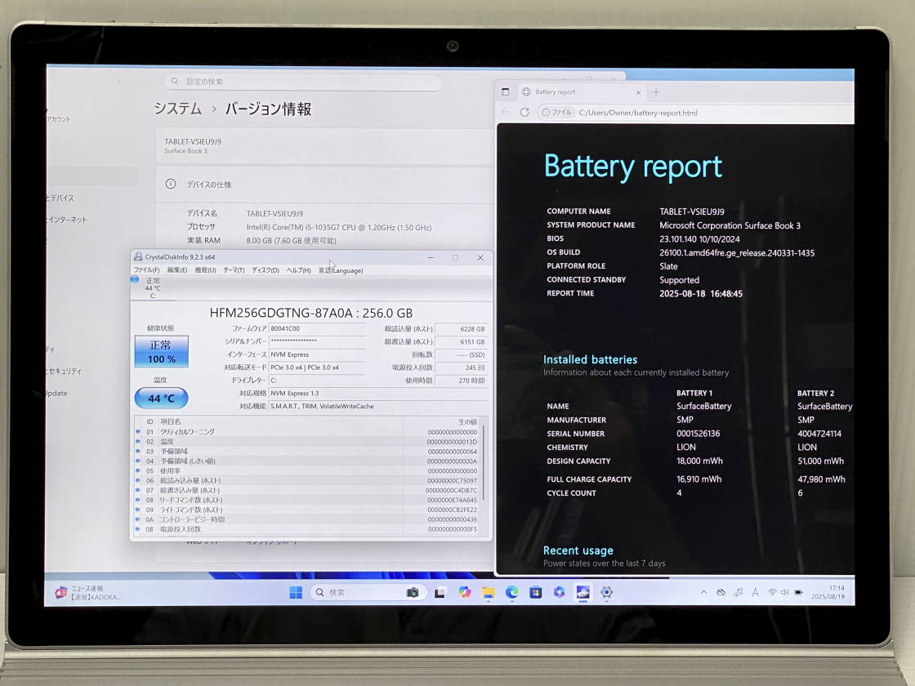Select the CrystalDiskInfo taskbar icon
This screenshot has width=915, height=686.
[583, 593]
